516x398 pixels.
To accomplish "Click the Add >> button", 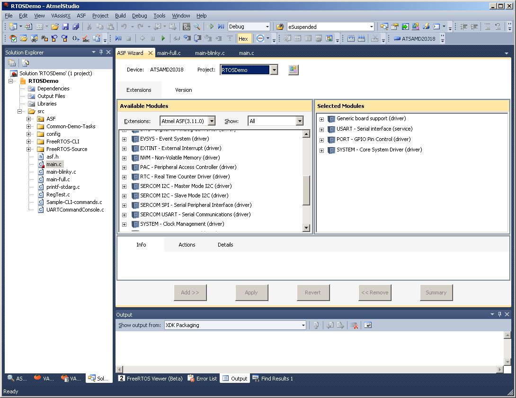I will [x=190, y=293].
